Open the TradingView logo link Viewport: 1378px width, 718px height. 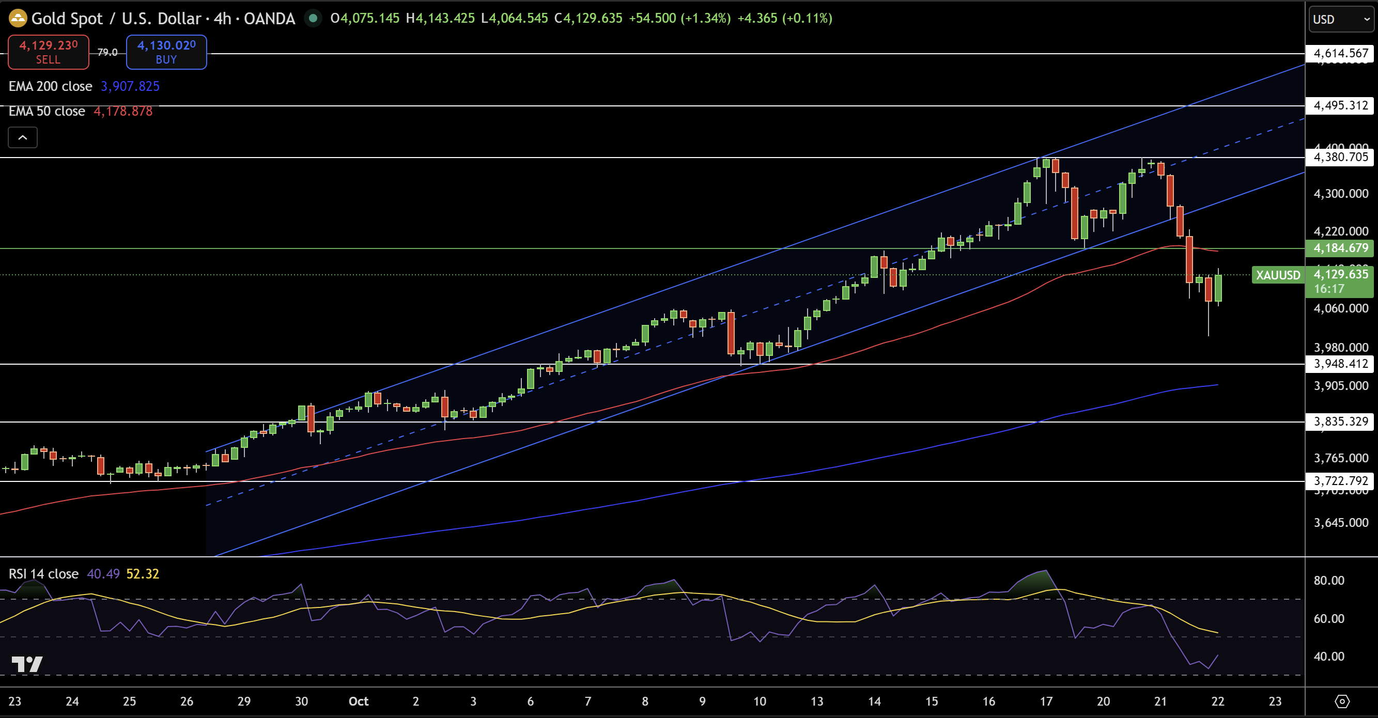[x=27, y=664]
